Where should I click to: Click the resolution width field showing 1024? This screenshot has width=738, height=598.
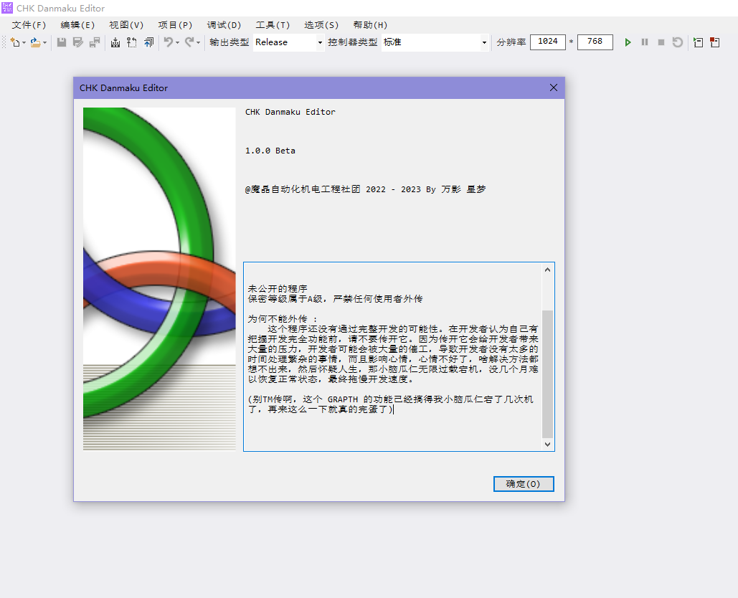(548, 42)
